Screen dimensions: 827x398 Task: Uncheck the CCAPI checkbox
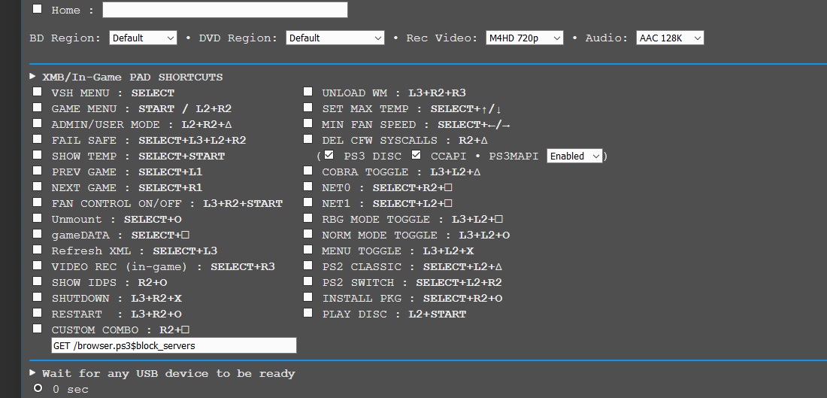(x=417, y=155)
